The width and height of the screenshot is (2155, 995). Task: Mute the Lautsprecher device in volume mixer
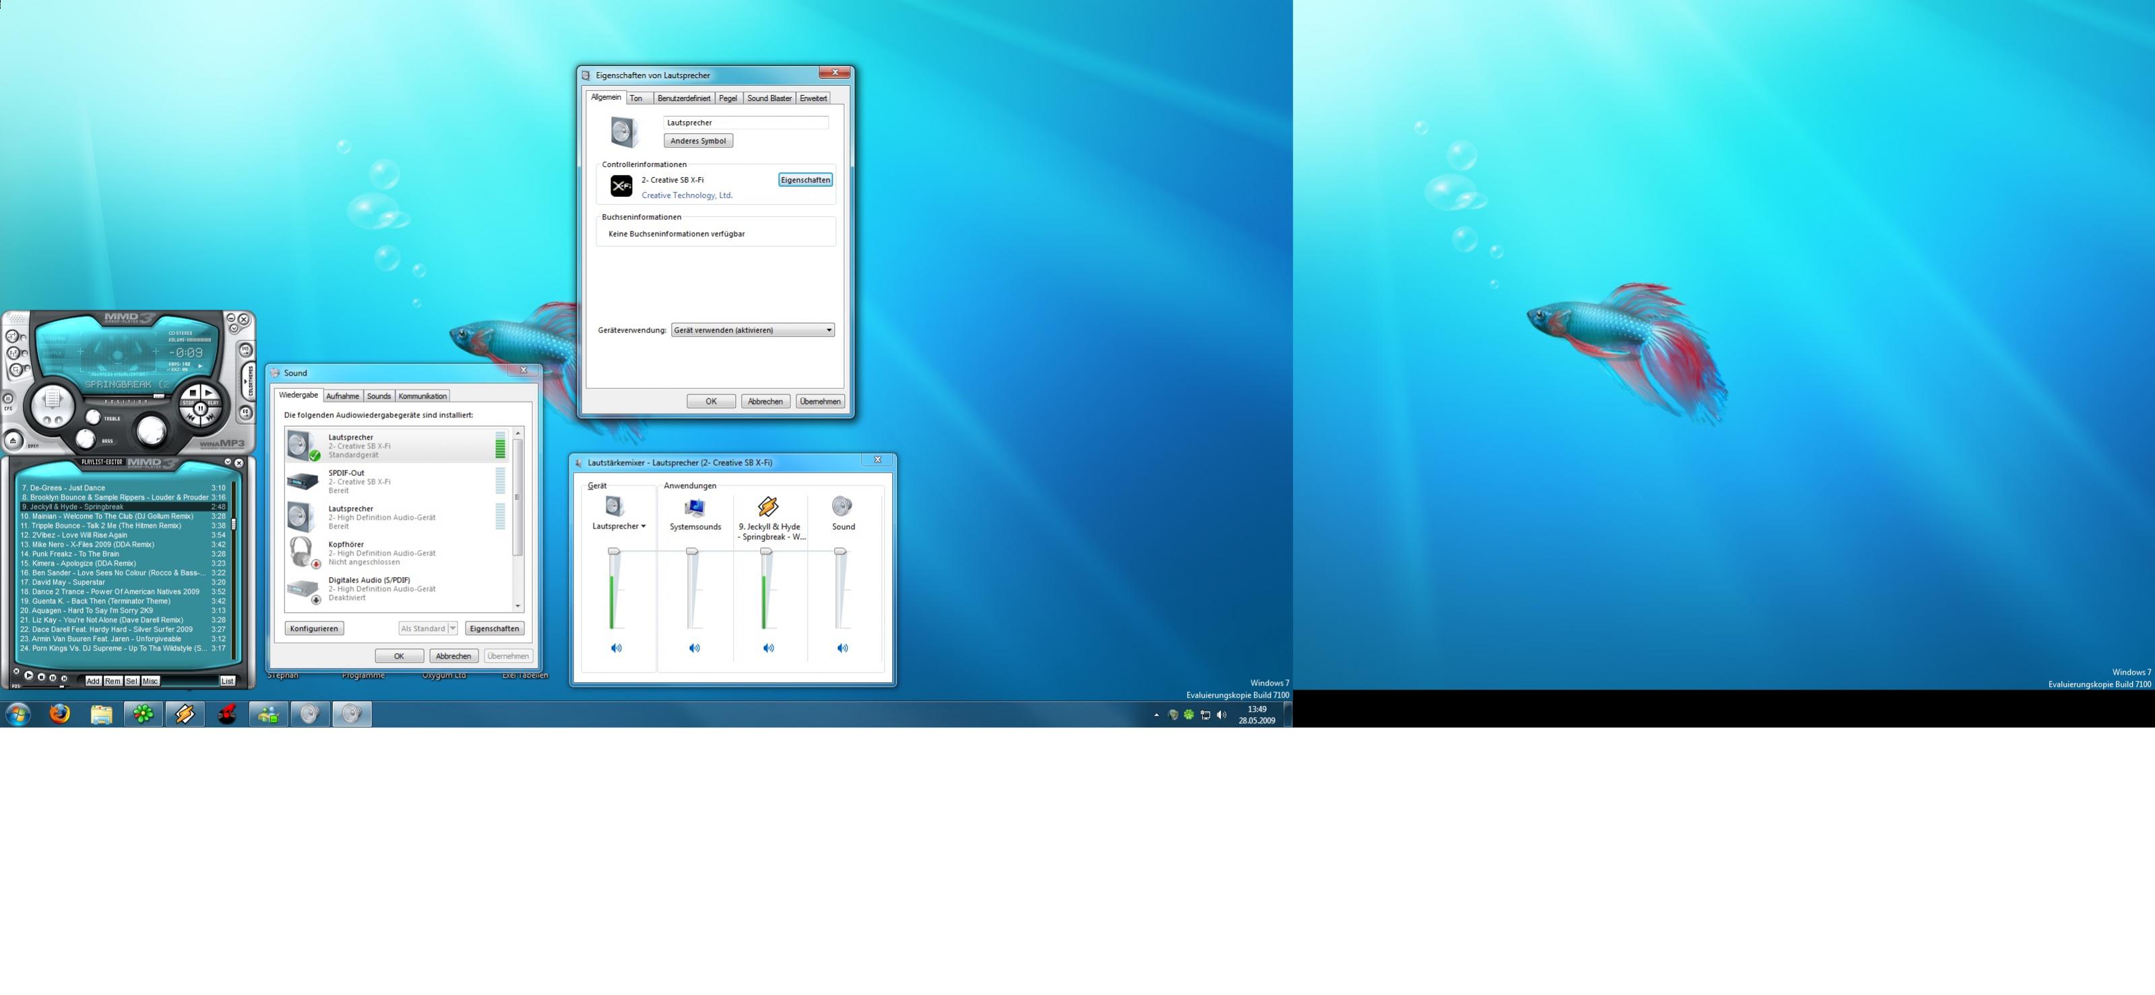(617, 648)
